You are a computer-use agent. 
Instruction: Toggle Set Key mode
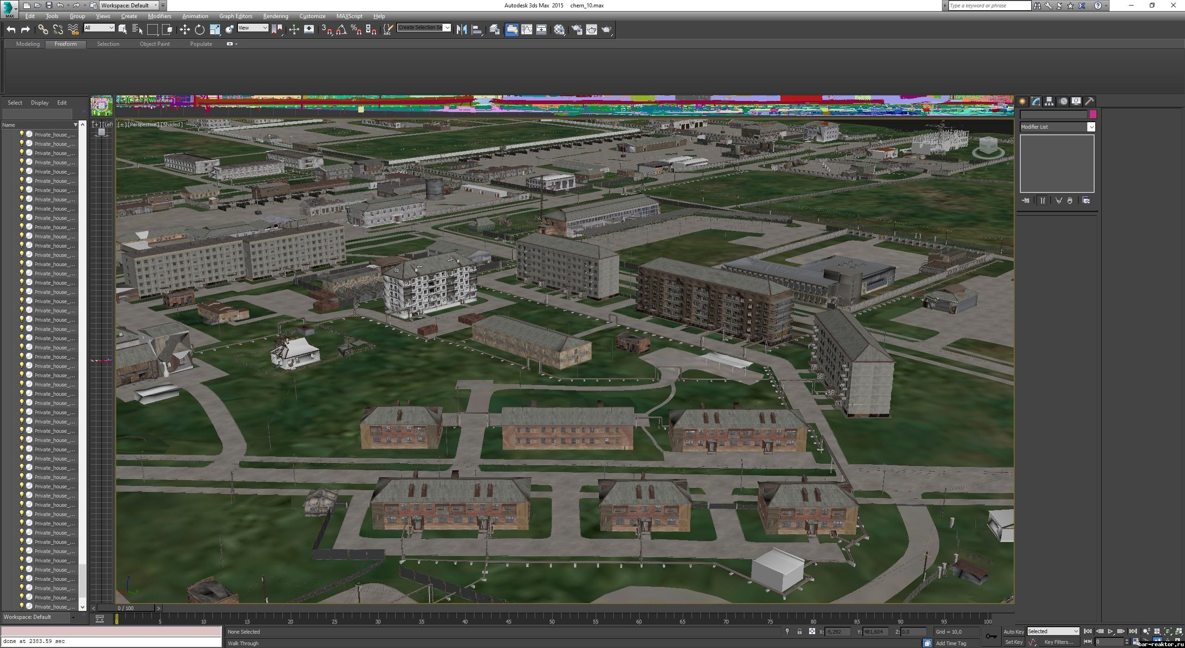(x=1014, y=642)
